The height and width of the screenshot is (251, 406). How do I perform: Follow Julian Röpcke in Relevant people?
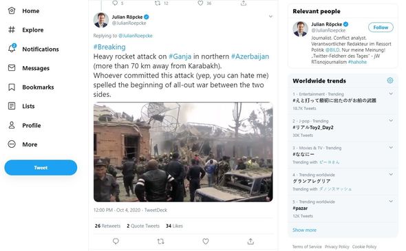click(381, 28)
